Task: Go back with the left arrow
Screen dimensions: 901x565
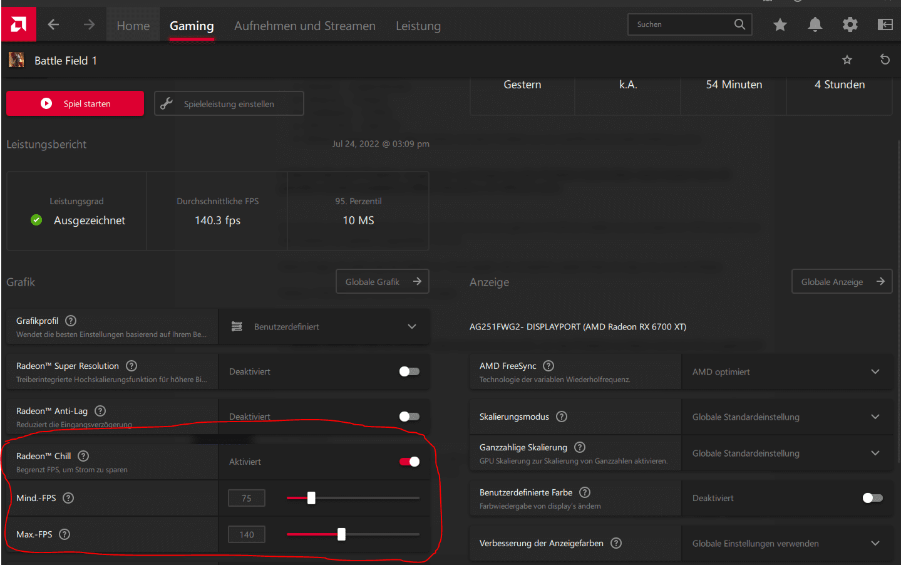Action: pyautogui.click(x=53, y=24)
